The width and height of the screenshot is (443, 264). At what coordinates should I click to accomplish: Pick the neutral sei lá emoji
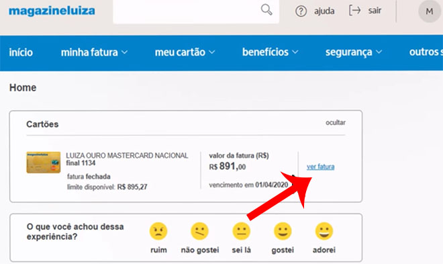241,231
